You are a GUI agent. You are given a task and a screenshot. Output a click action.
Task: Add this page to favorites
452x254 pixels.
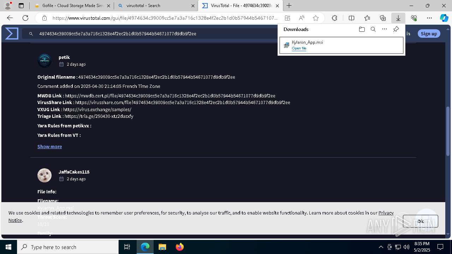[316, 18]
